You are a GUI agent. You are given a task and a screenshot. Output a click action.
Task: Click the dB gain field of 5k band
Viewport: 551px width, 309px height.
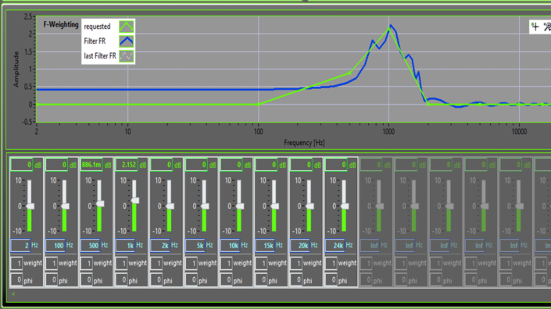(x=196, y=165)
